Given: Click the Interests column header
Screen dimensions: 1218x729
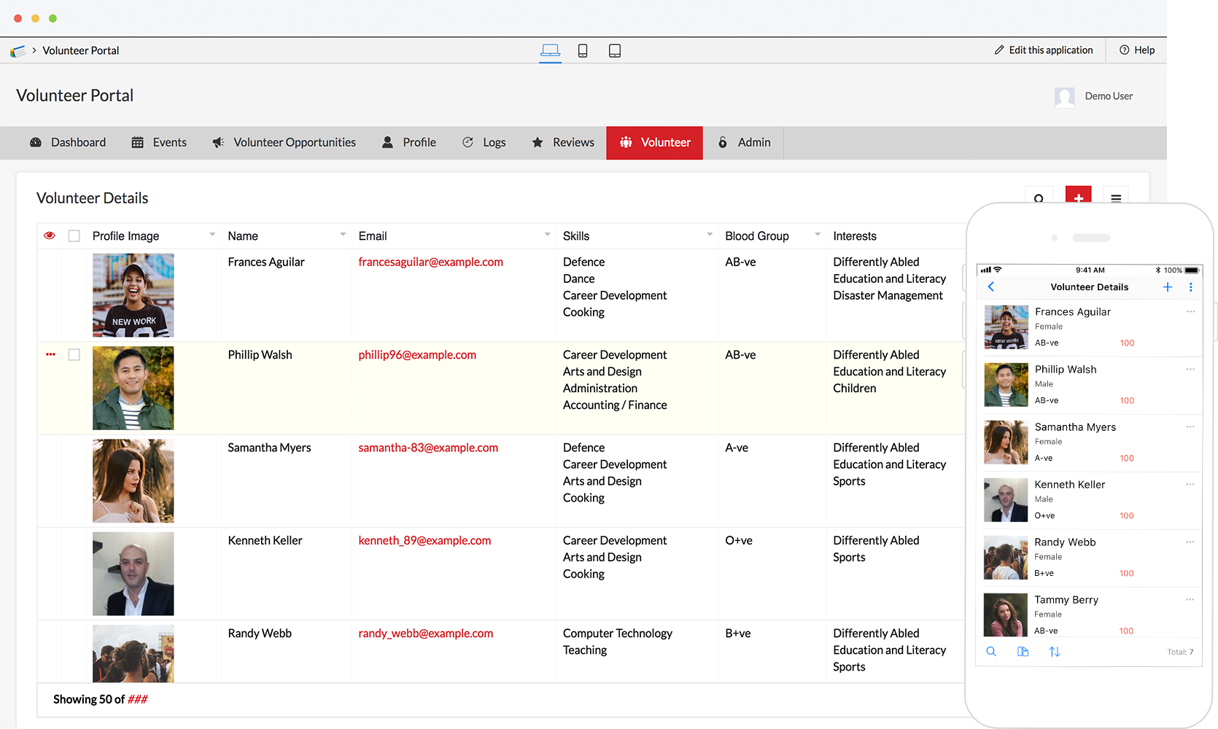Looking at the screenshot, I should (855, 236).
